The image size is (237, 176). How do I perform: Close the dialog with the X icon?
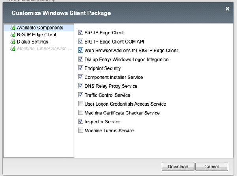click(228, 8)
